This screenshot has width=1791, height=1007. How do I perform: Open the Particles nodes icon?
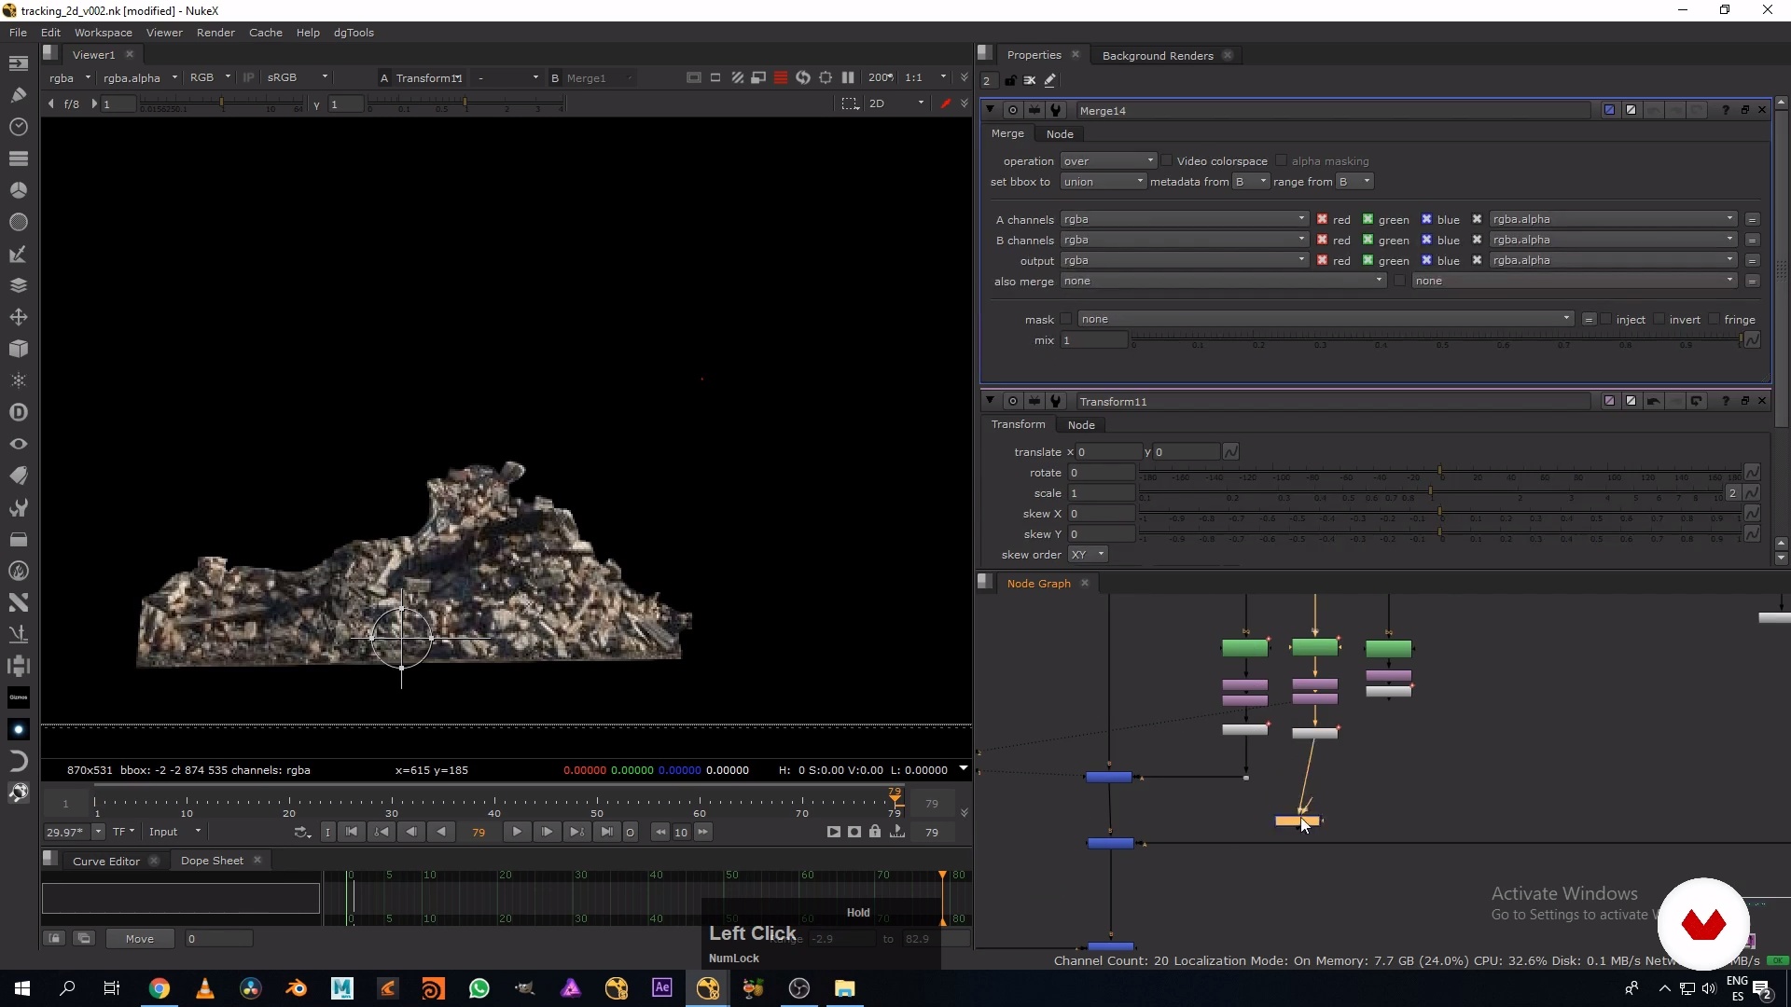click(18, 380)
